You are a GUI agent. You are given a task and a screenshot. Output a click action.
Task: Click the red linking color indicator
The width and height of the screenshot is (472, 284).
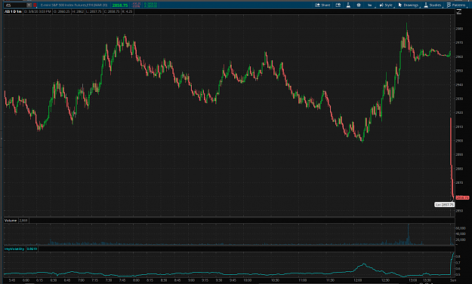pyautogui.click(x=35, y=5)
